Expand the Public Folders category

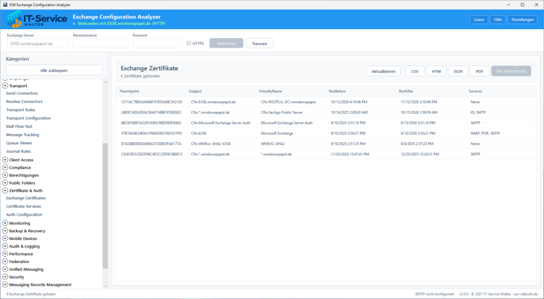[5, 183]
